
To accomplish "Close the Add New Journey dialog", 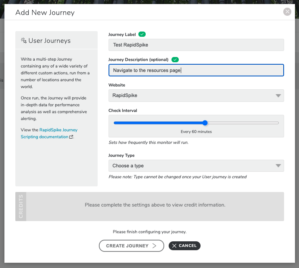I will (287, 12).
